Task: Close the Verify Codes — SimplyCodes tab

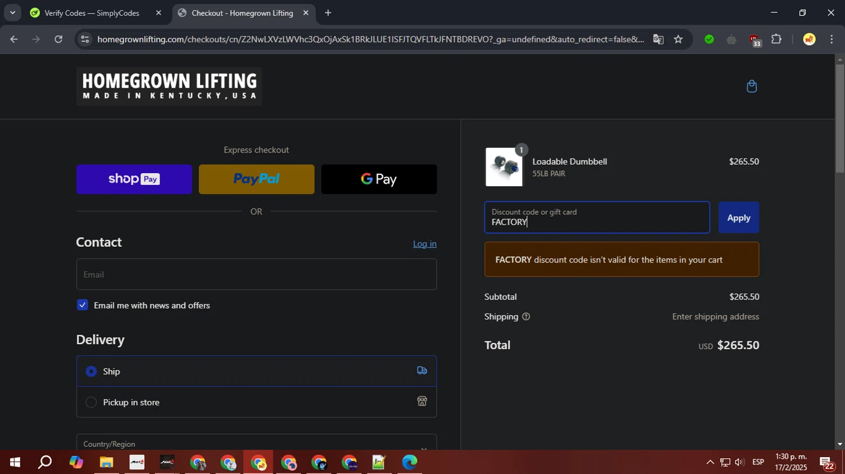Action: point(158,13)
